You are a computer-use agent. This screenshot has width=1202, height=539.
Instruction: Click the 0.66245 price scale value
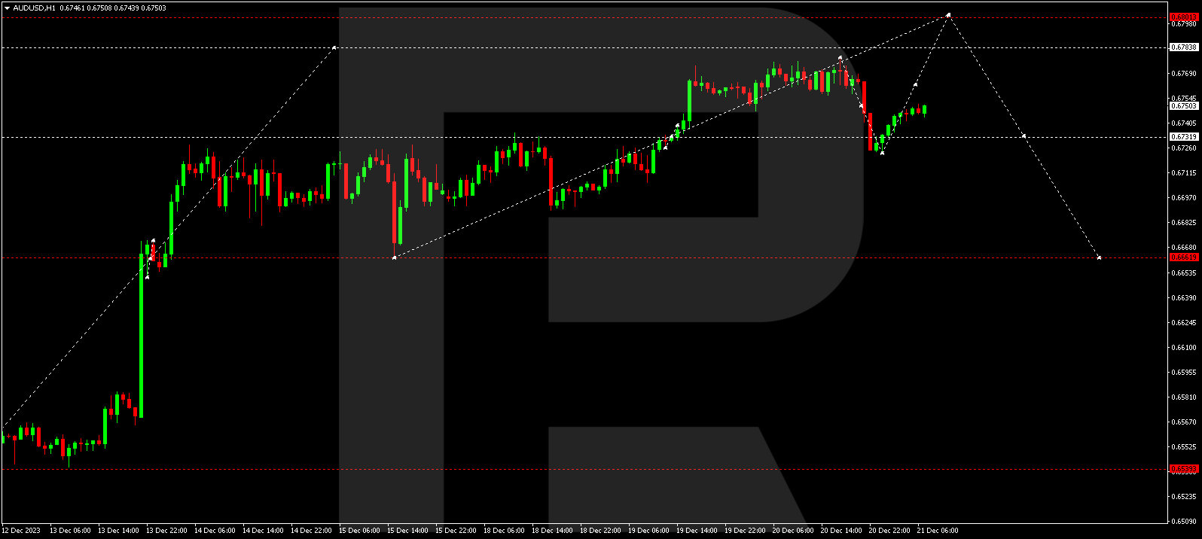click(1184, 323)
